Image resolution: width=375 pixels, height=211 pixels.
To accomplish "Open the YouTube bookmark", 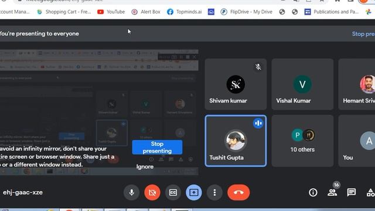I will tap(111, 12).
